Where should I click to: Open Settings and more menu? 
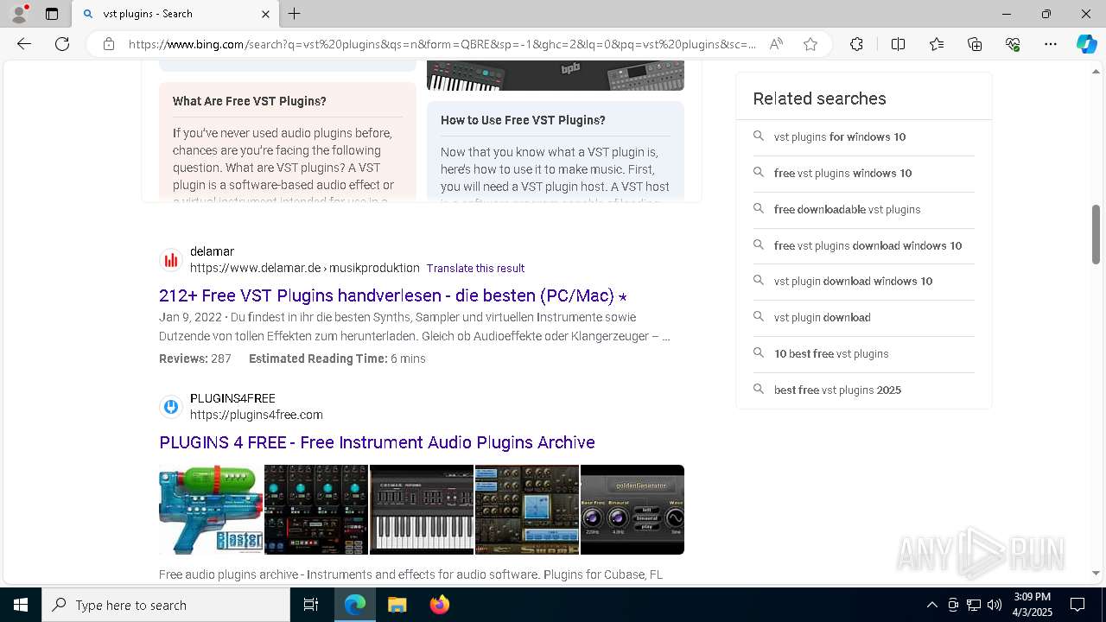1051,44
